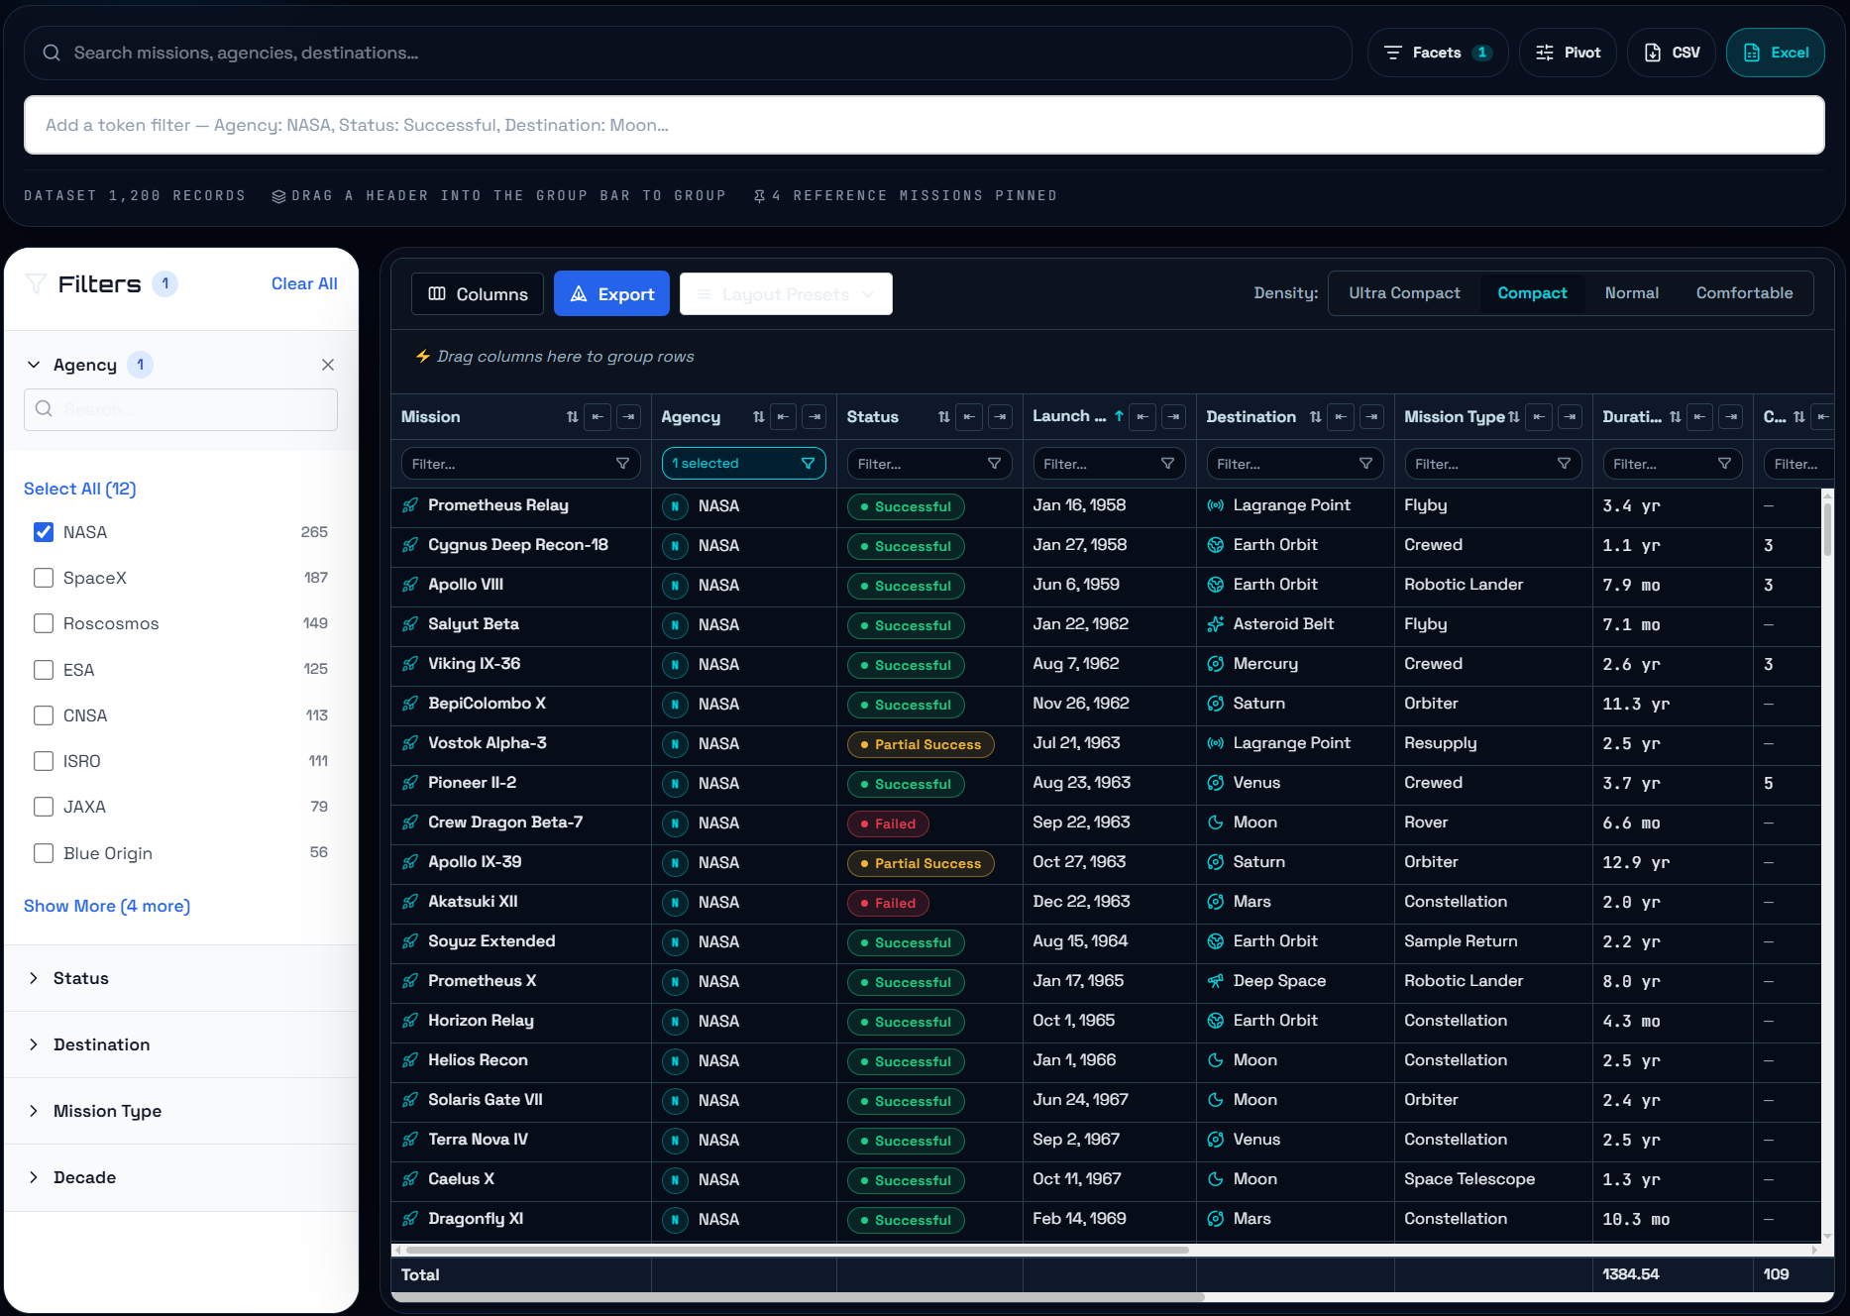
Task: Click rocket icon of Prometheus Relay row
Action: (x=410, y=505)
